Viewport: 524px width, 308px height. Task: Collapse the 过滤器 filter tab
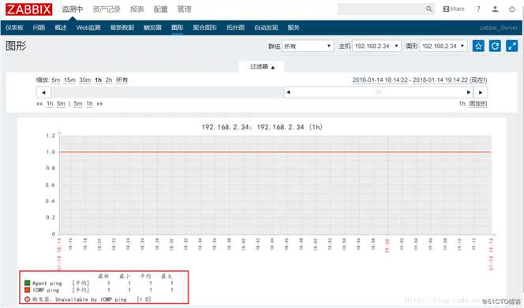(x=262, y=67)
